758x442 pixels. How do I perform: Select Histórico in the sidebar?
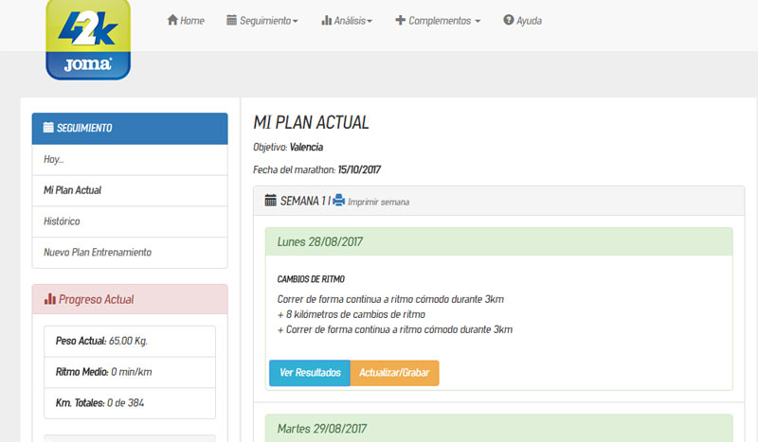[x=62, y=221]
